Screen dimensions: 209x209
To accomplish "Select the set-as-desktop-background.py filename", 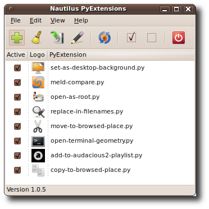I will 97,67.
